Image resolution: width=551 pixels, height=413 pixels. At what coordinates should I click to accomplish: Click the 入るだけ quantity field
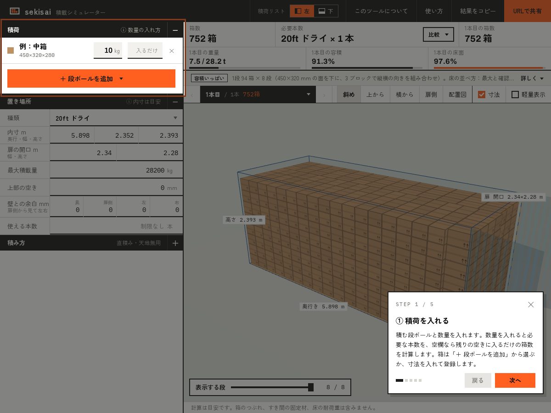(x=145, y=50)
